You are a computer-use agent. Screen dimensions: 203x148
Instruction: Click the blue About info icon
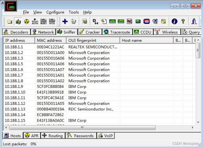point(174,21)
